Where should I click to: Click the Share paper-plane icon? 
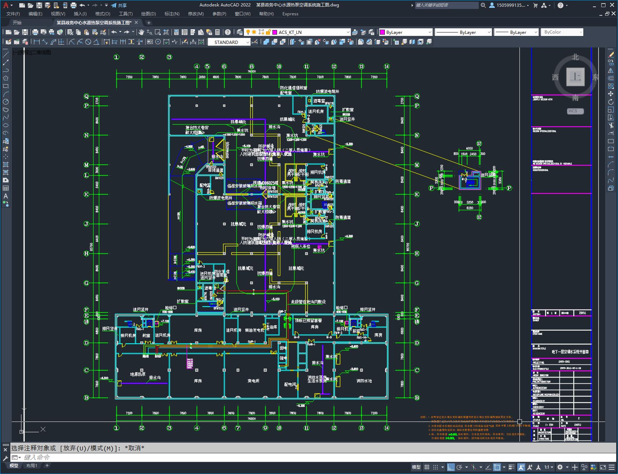[114, 5]
